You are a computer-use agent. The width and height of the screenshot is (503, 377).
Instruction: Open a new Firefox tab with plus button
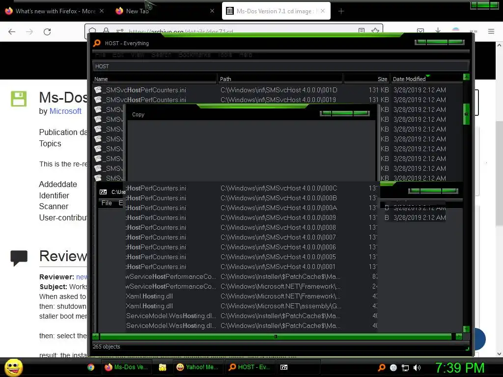tap(341, 11)
